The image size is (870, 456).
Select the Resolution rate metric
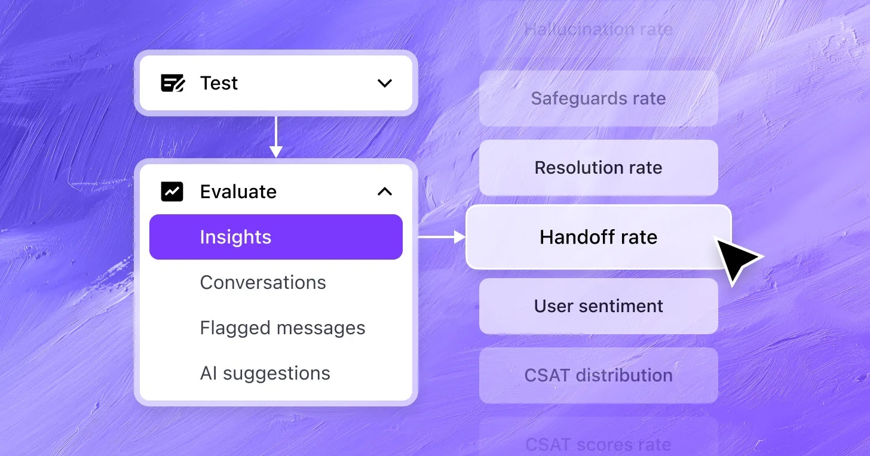pos(598,168)
